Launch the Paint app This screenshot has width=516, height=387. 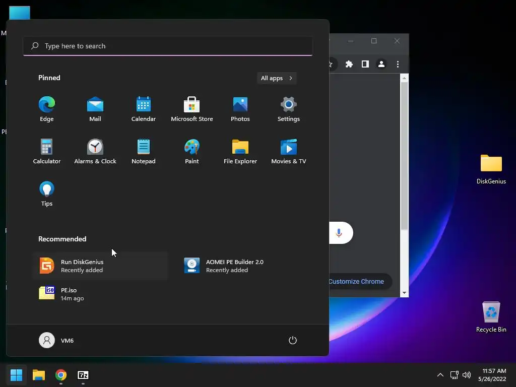[192, 151]
